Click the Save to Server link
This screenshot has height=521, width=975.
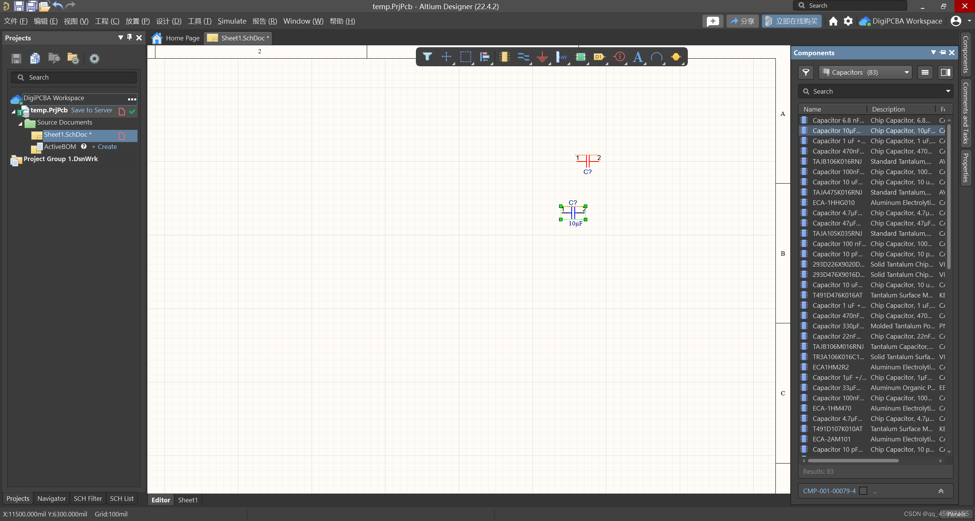[91, 110]
